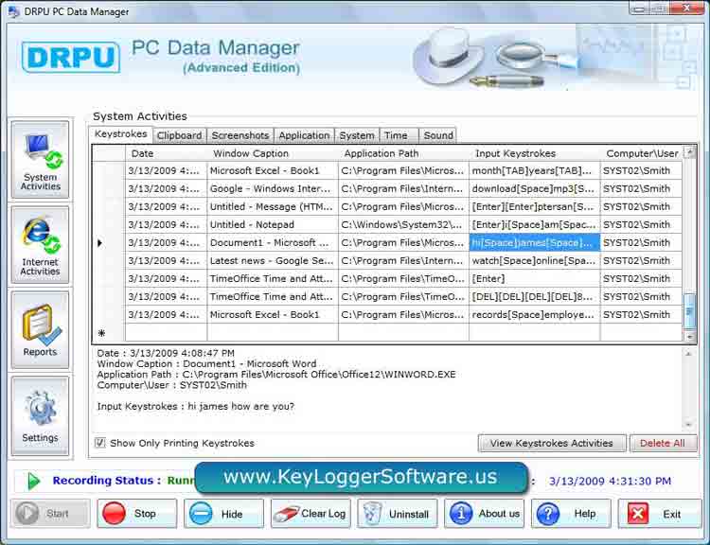
Task: Sort by the Date column header
Action: [166, 153]
